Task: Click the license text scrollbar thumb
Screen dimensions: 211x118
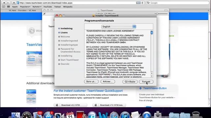Action: click(x=152, y=32)
